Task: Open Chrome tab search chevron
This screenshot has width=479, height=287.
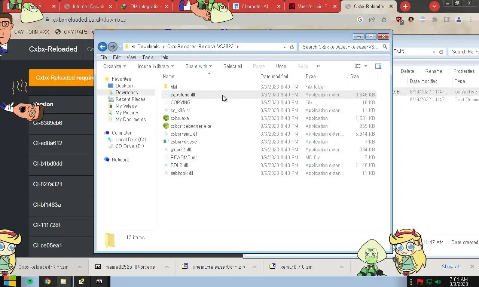Action: (434, 6)
